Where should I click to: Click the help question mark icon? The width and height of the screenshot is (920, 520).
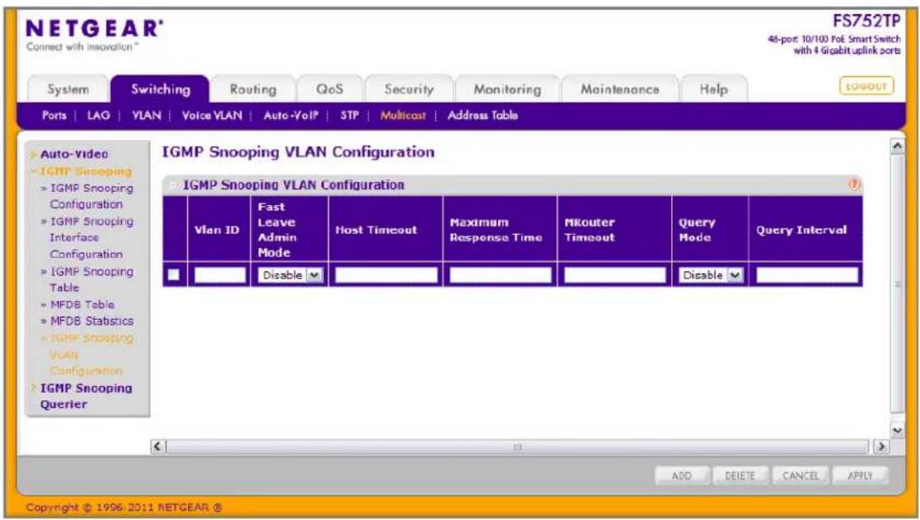(855, 184)
